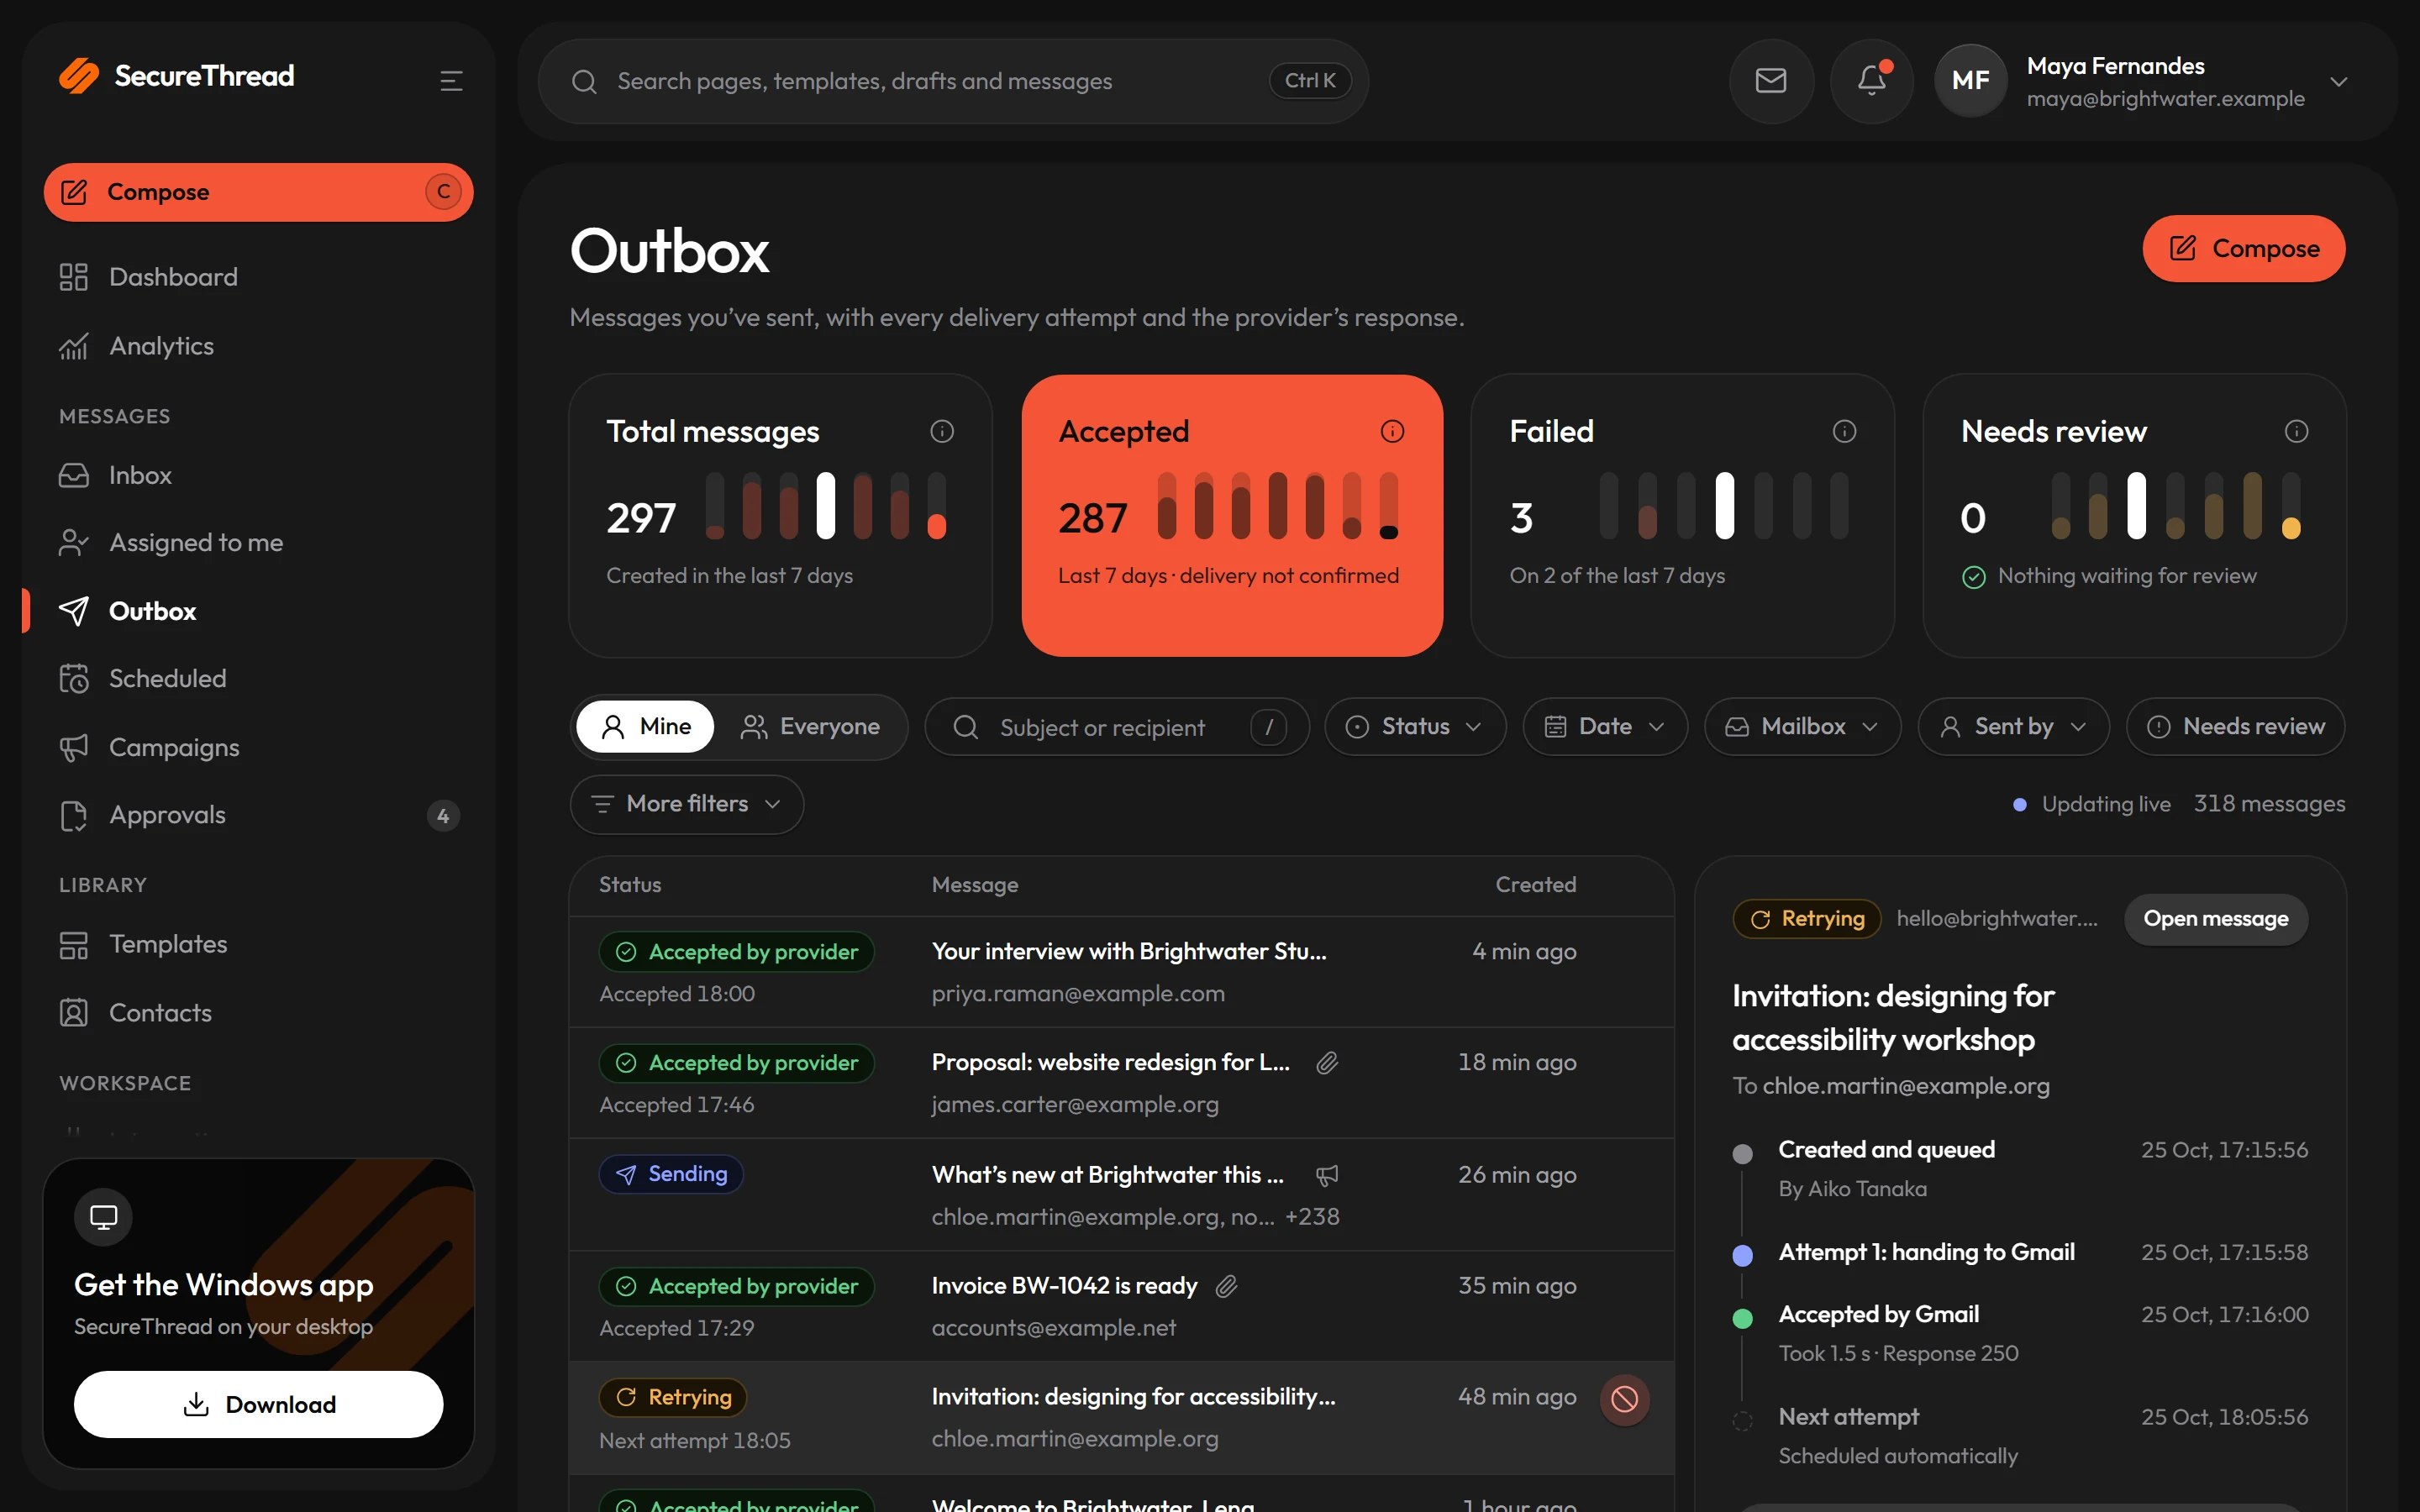Image resolution: width=2420 pixels, height=1512 pixels.
Task: Select the Failed stat card
Action: [x=1682, y=516]
